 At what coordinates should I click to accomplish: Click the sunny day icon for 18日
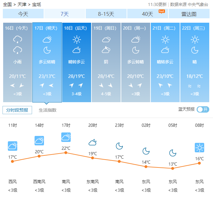click(x=77, y=39)
